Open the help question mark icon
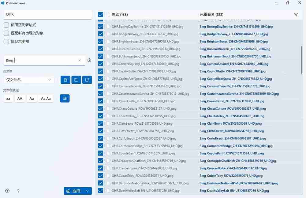306x198 pixels. [x=18, y=191]
